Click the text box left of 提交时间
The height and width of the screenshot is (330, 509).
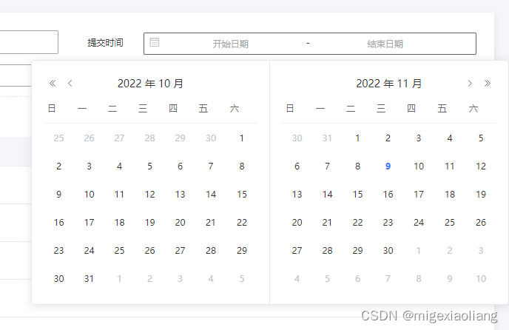coord(29,42)
